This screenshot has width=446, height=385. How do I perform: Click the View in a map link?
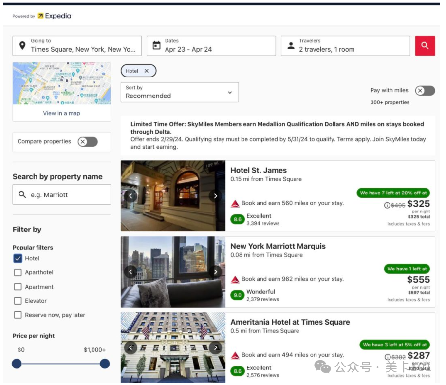coord(61,113)
